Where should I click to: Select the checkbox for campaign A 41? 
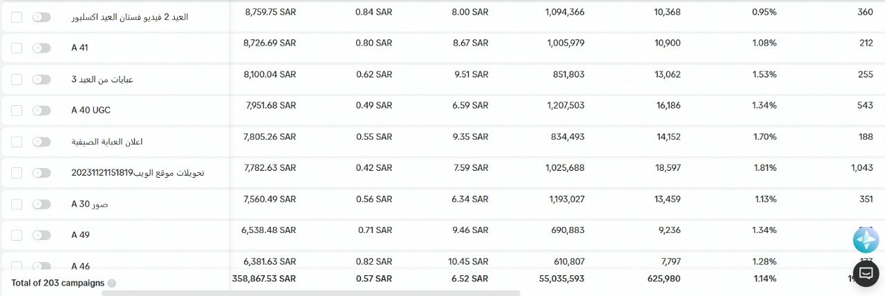(17, 48)
